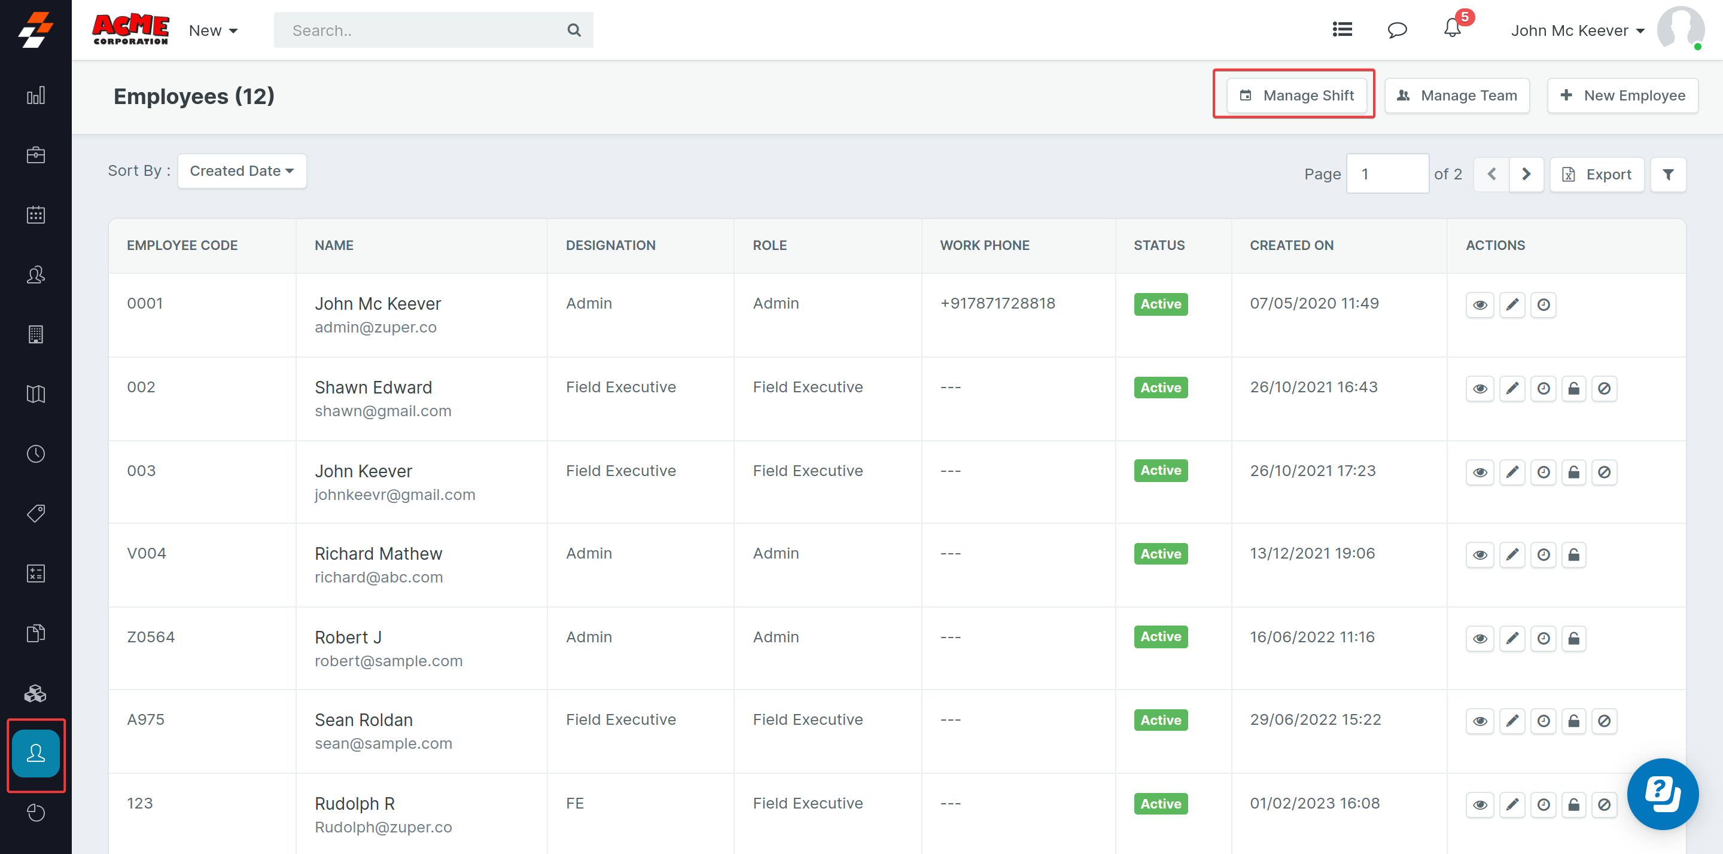Open the tag icon menu in sidebar
Screen dimensions: 1723x854
[x=35, y=514]
